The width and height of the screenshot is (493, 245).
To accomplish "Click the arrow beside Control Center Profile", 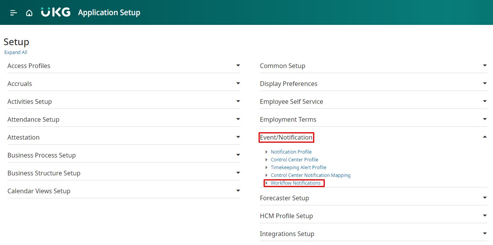I will [x=266, y=160].
